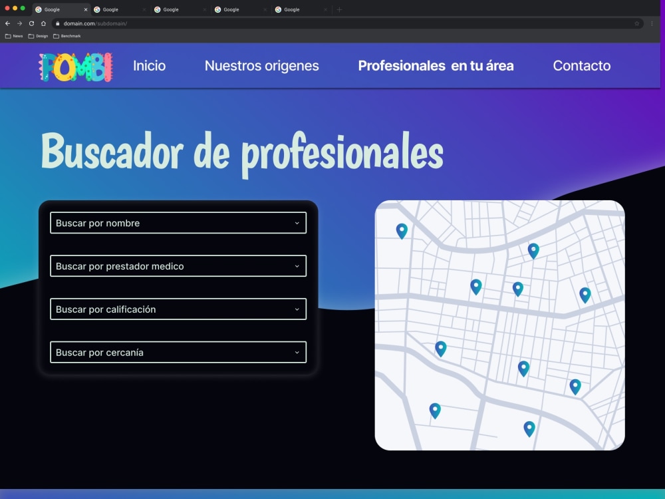Image resolution: width=665 pixels, height=499 pixels.
Task: Click the Buscador de profesionales heading
Action: pos(242,154)
